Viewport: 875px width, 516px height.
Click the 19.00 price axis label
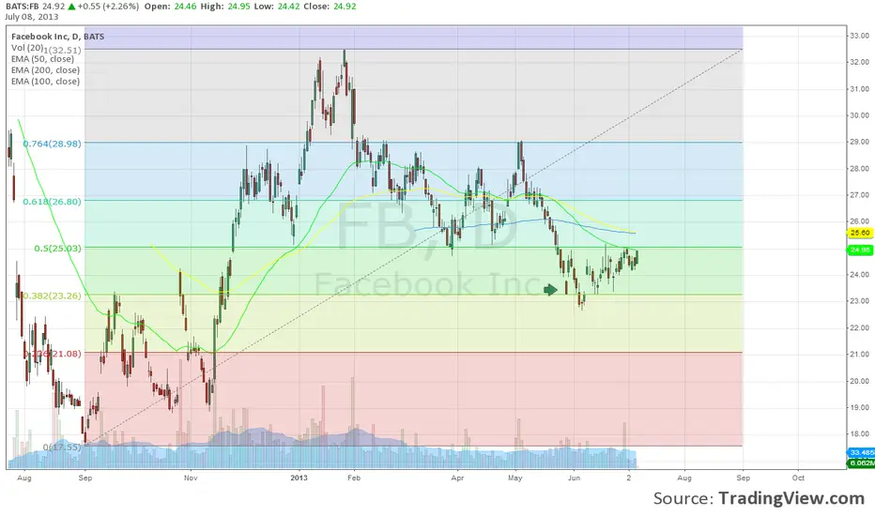pos(859,407)
